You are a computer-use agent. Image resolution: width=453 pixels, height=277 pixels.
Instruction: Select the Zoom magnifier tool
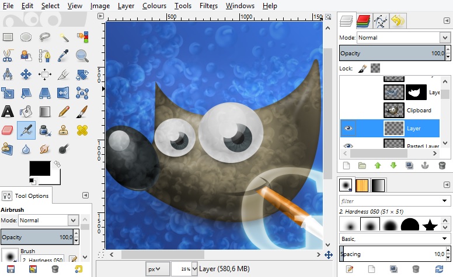82,55
